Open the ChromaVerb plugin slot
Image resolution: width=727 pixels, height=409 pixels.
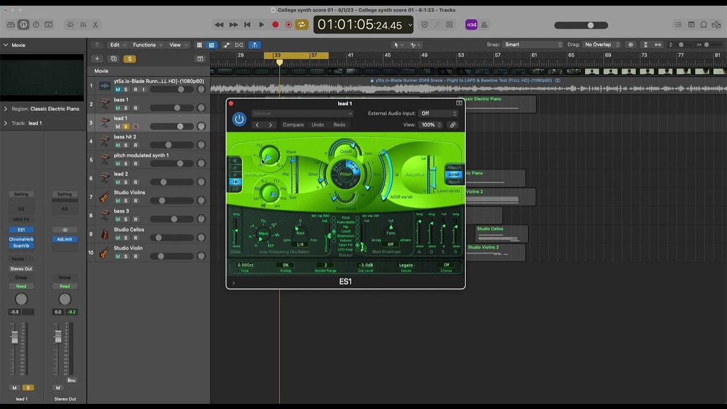21,239
